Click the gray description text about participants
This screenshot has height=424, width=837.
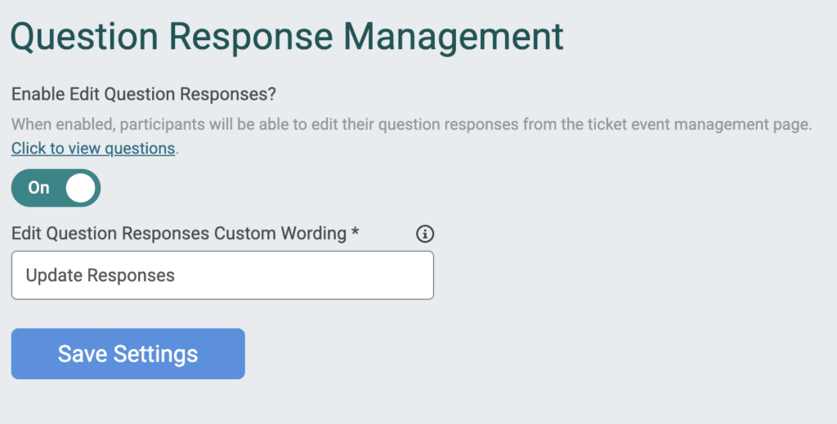[412, 125]
